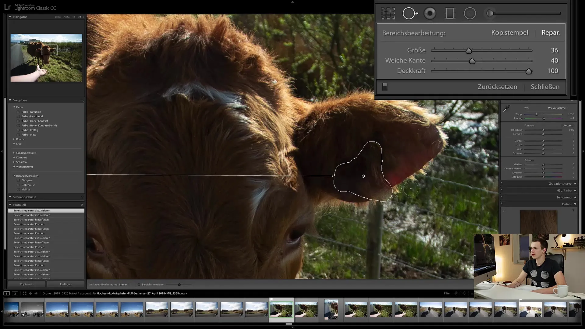This screenshot has height=329, width=585.
Task: Click the Autom. tone button
Action: point(568,126)
